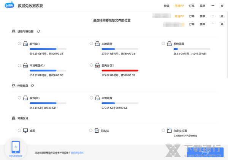Image resolution: width=228 pixels, height=160 pixels.
Task: Select the 自定义位置 radio button
Action: 163,130
